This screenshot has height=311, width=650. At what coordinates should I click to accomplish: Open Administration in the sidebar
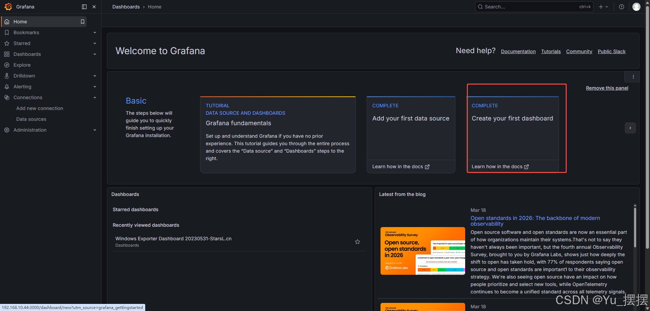[x=30, y=130]
